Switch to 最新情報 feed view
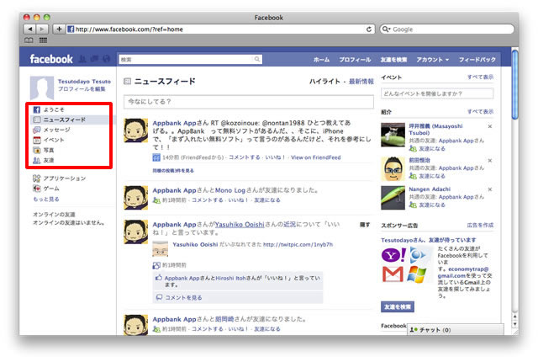Screen dimensions: 538x362 [x=361, y=82]
